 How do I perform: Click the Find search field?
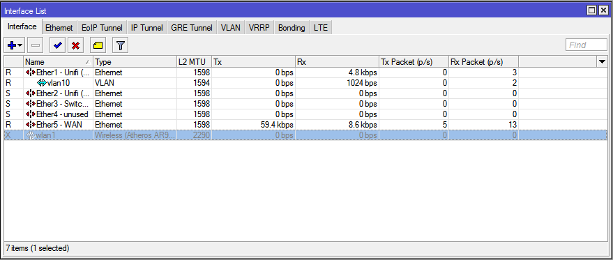(x=586, y=45)
